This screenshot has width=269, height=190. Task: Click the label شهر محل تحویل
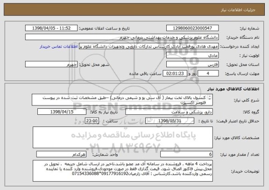tap(94, 64)
